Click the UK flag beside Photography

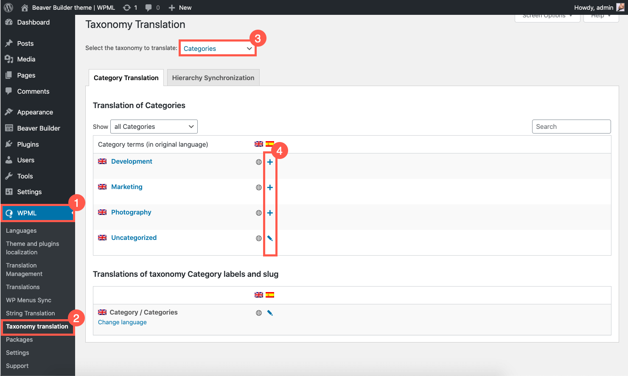[x=102, y=212]
